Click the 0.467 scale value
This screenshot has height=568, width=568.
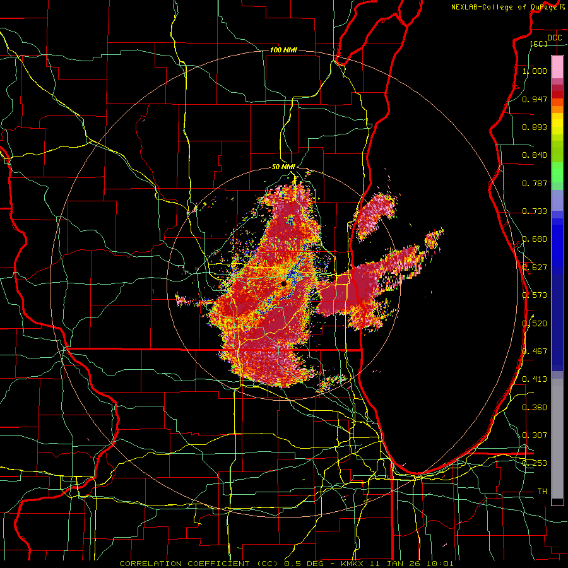(535, 352)
